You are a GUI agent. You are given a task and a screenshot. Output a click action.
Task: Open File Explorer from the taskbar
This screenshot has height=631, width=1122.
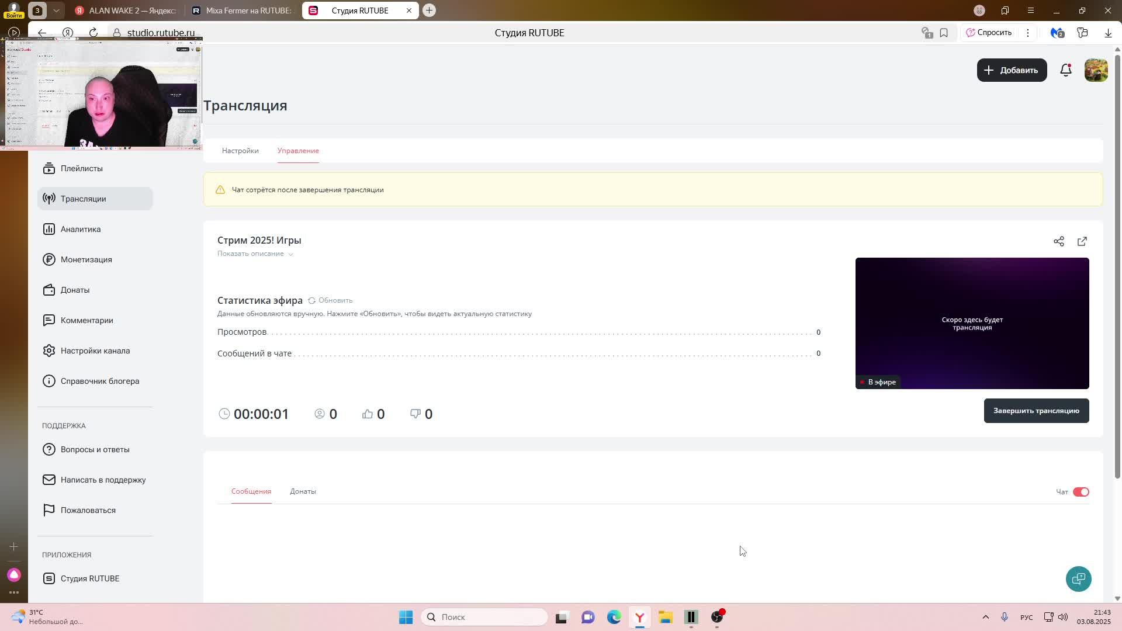[x=665, y=617]
